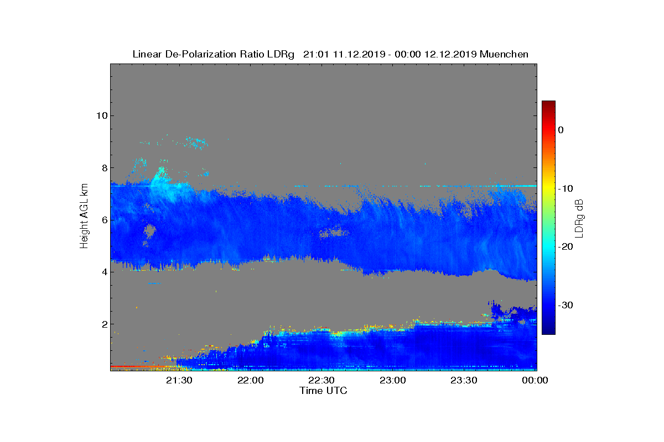Screen dimensions: 664x442
Task: Click the '23:30' time tick label
Action: 464,381
